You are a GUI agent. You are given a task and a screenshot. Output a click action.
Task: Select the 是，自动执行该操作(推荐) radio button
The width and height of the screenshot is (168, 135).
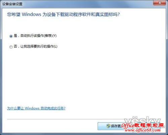[11, 36]
